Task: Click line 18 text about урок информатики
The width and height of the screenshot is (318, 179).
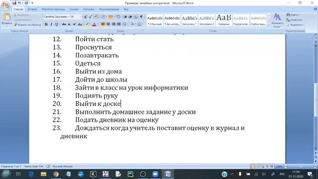Action: tap(132, 88)
